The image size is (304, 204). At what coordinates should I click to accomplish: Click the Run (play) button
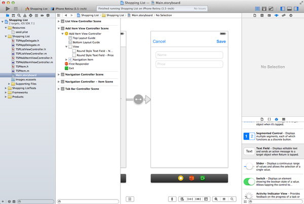(x=8, y=9)
